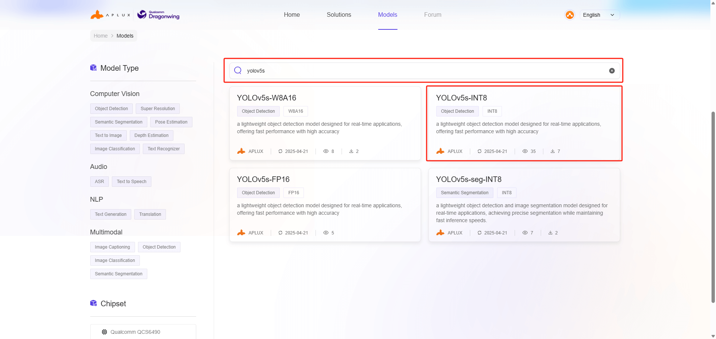Click the Qualcomm QCS6490 chip icon
Screen dimensions: 716x339
[104, 332]
